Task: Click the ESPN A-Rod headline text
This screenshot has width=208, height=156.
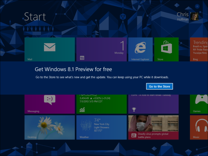Action: point(151,95)
